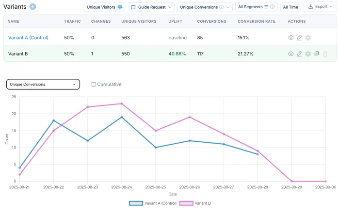Select the All Time date range
339x210 pixels.
tap(291, 7)
